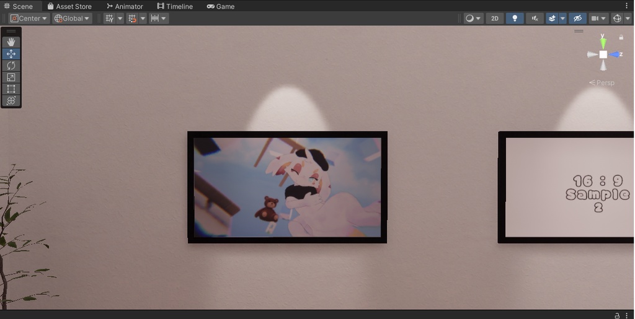
Task: Toggle scene effects (skybox, fog) button
Action: (x=552, y=18)
